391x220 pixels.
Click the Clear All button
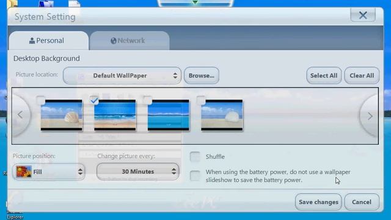[362, 76]
